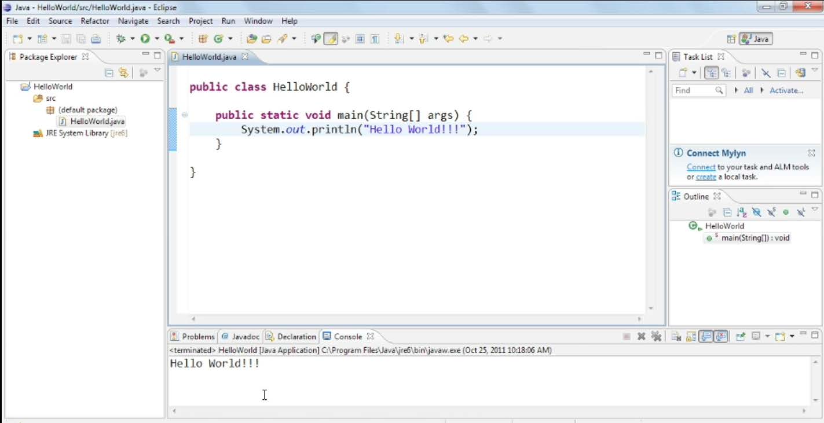The width and height of the screenshot is (824, 423).
Task: Open dropdown arrow beside New wizard icon
Action: tap(30, 39)
